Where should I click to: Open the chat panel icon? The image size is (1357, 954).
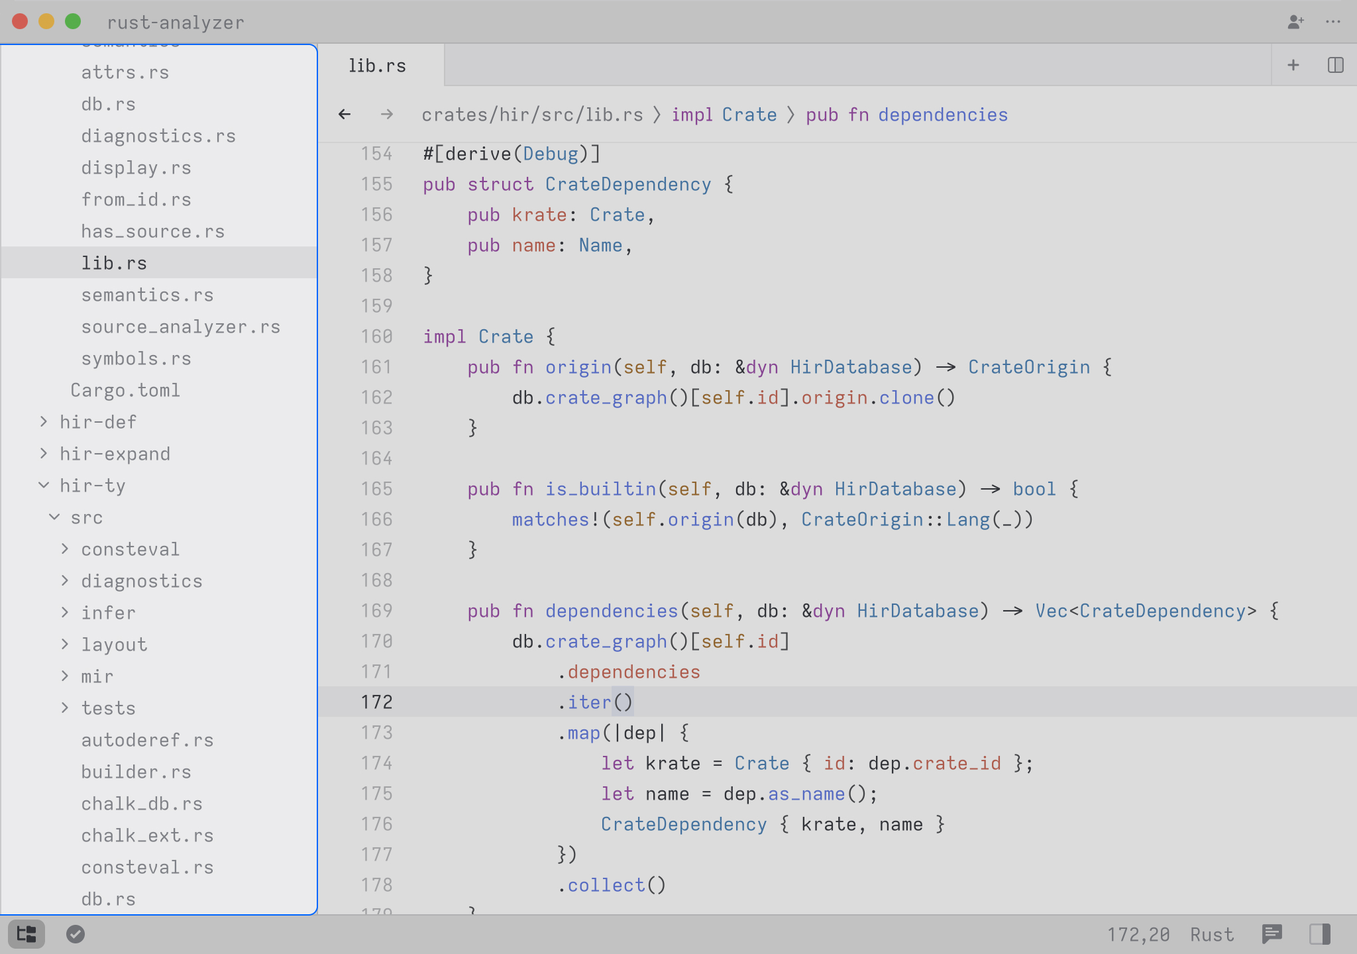(x=1272, y=934)
